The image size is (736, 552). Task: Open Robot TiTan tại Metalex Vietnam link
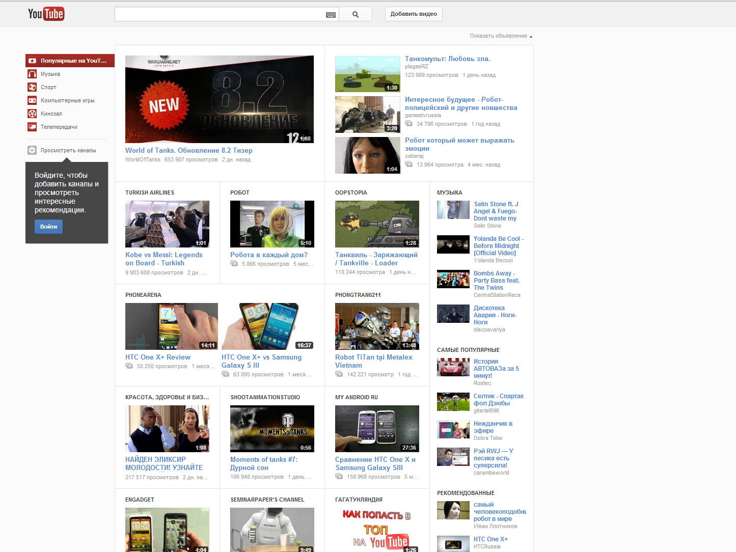pyautogui.click(x=374, y=361)
